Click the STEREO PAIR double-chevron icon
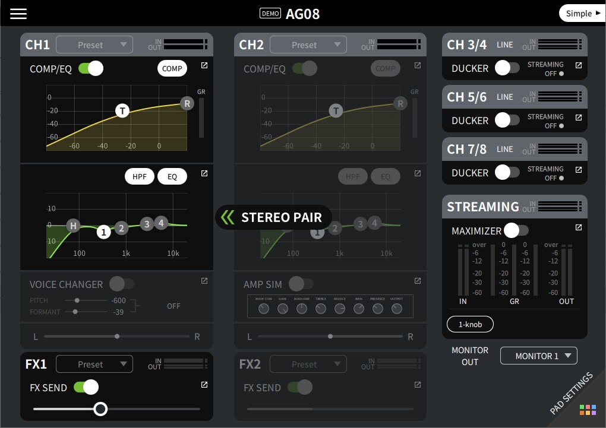The height and width of the screenshot is (428, 606). (228, 217)
